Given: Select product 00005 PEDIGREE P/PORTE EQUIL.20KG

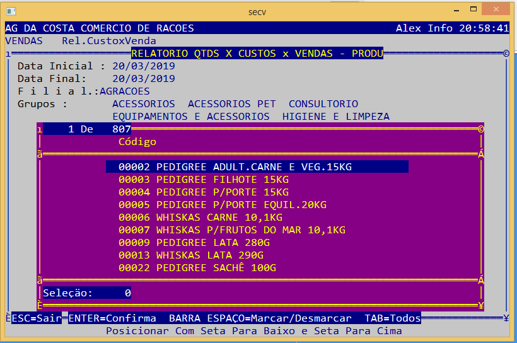Looking at the screenshot, I should [x=223, y=205].
